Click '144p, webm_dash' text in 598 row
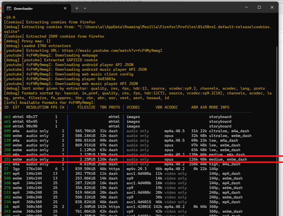Viewport: 283px width, 216px height. coord(226,178)
